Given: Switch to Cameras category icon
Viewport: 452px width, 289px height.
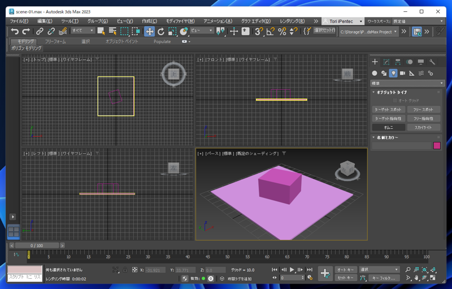Looking at the screenshot, I should pyautogui.click(x=402, y=73).
